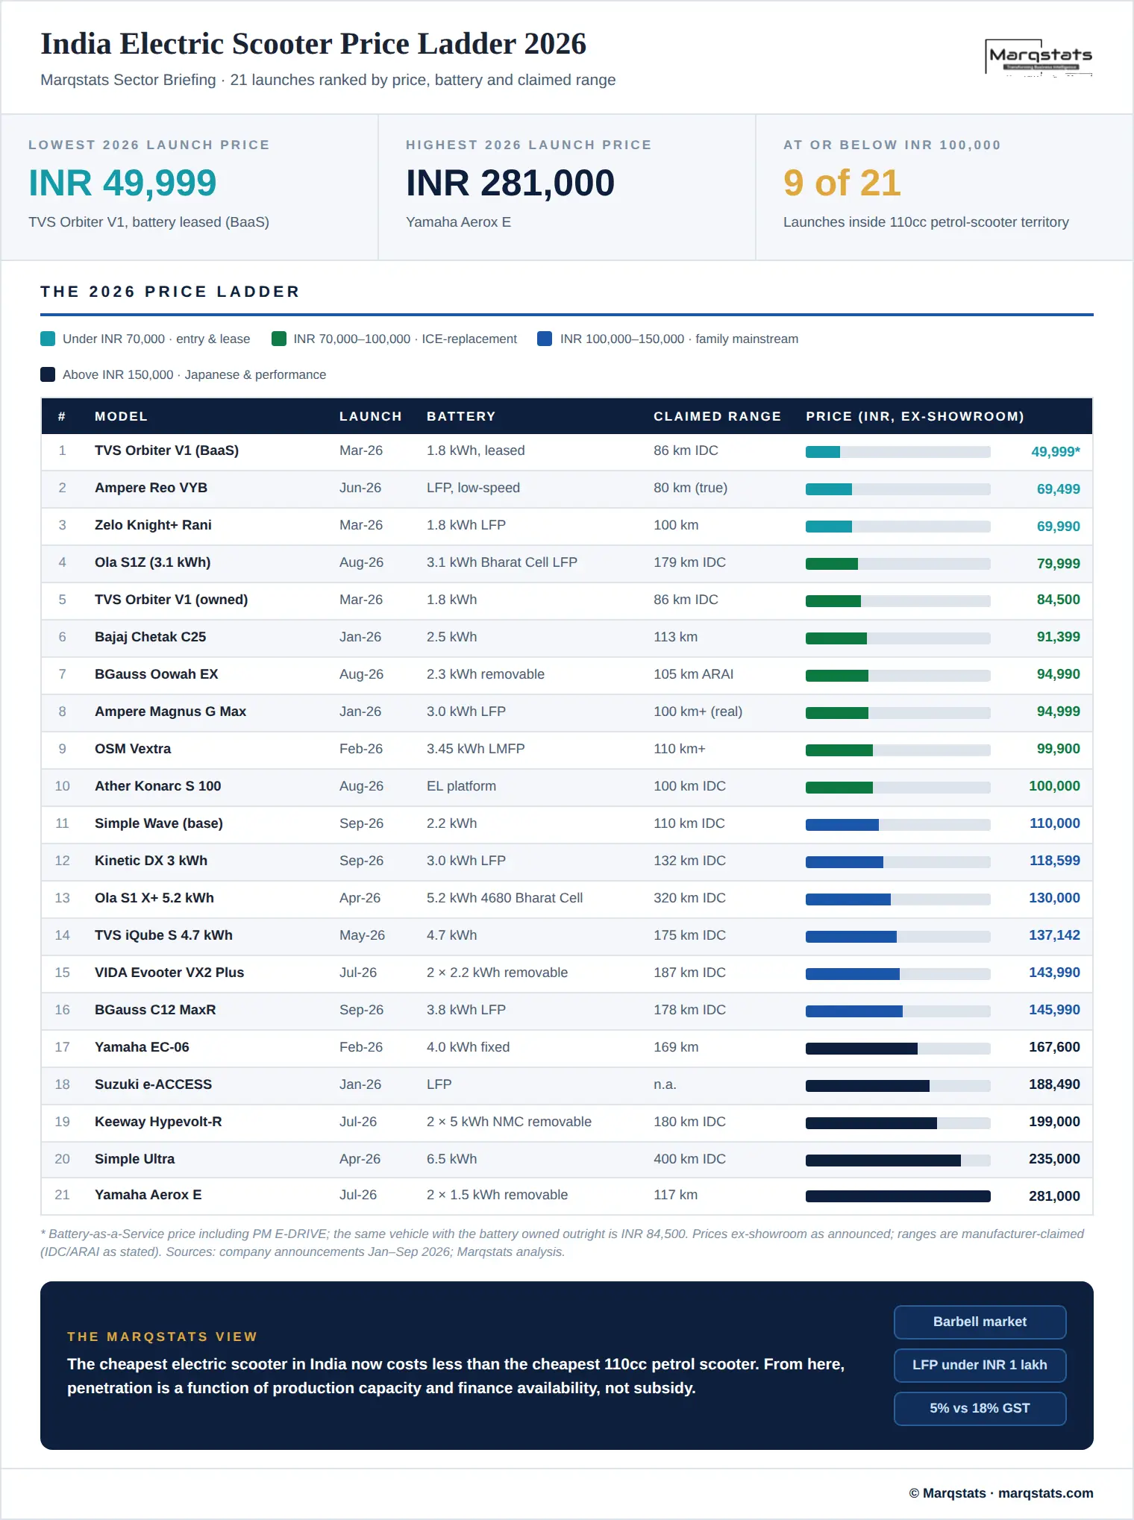
Task: Select the Simple Wave (base) model name
Action: pyautogui.click(x=159, y=823)
